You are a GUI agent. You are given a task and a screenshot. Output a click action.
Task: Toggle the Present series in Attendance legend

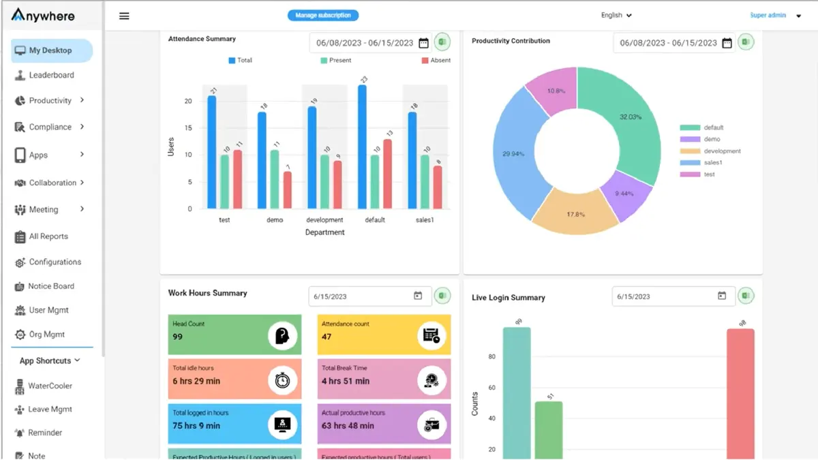tap(336, 60)
